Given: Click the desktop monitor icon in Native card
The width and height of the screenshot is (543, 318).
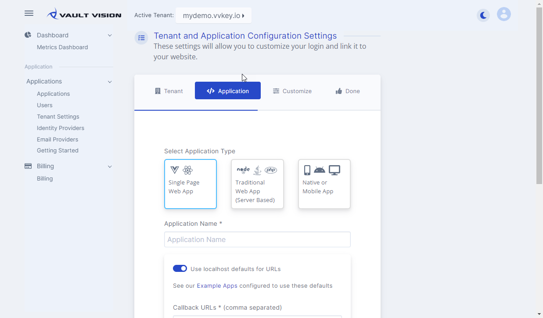Looking at the screenshot, I should tap(334, 170).
